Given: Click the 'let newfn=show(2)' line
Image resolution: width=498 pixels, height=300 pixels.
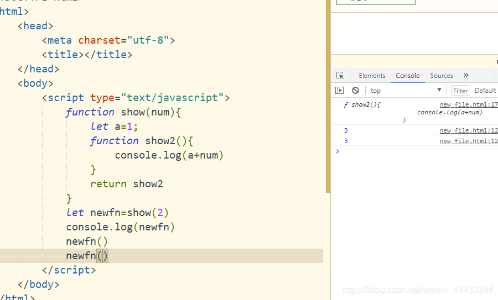Looking at the screenshot, I should 117,213.
